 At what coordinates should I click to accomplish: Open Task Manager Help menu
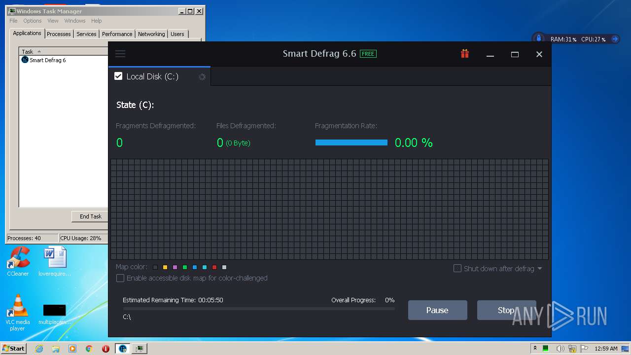coord(97,21)
